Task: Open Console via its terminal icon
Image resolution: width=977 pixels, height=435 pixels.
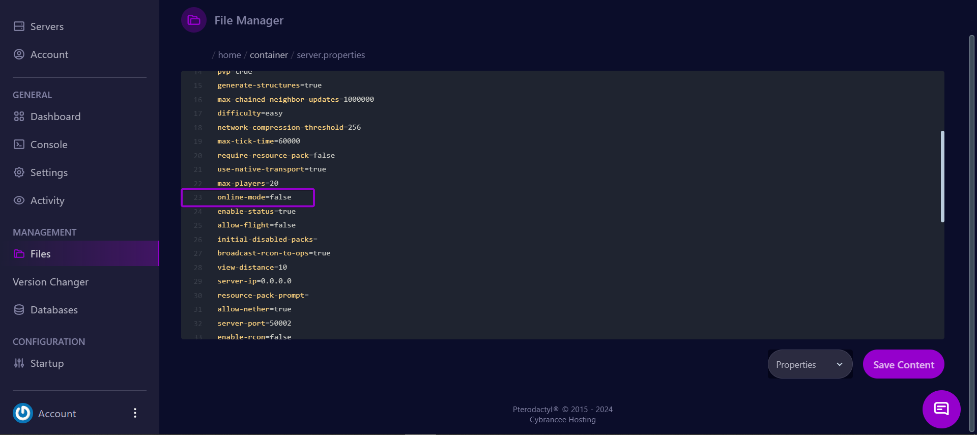Action: point(19,144)
